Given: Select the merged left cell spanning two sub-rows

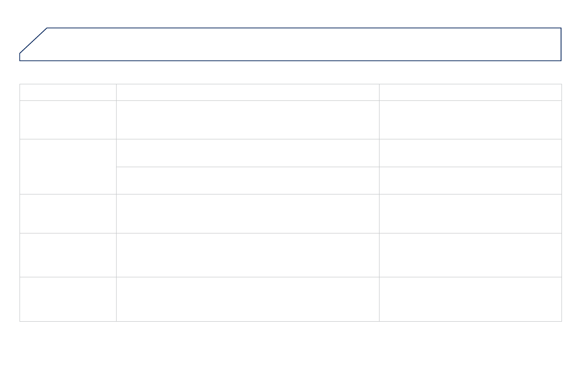Looking at the screenshot, I should pyautogui.click(x=68, y=167).
